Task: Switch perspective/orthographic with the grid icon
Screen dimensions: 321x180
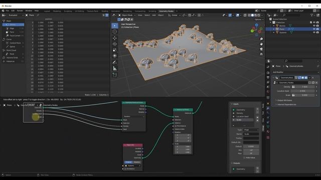Action: click(x=261, y=54)
